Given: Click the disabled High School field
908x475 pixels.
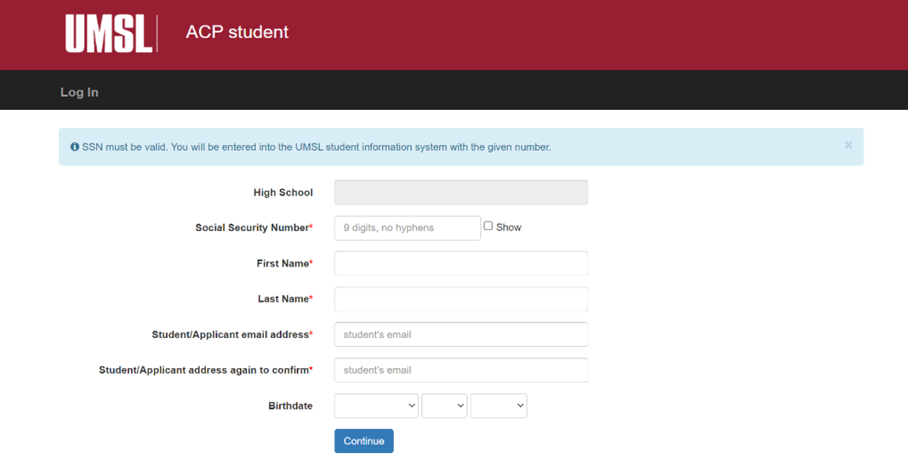Looking at the screenshot, I should pyautogui.click(x=460, y=192).
